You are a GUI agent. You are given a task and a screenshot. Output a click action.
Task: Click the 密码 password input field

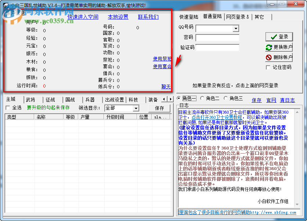pos(217,38)
